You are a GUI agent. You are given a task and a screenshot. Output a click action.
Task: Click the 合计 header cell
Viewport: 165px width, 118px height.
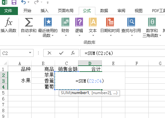[x=90, y=69]
